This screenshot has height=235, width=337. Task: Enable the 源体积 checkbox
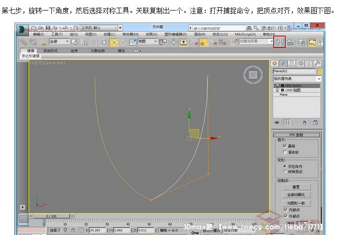click(x=285, y=152)
